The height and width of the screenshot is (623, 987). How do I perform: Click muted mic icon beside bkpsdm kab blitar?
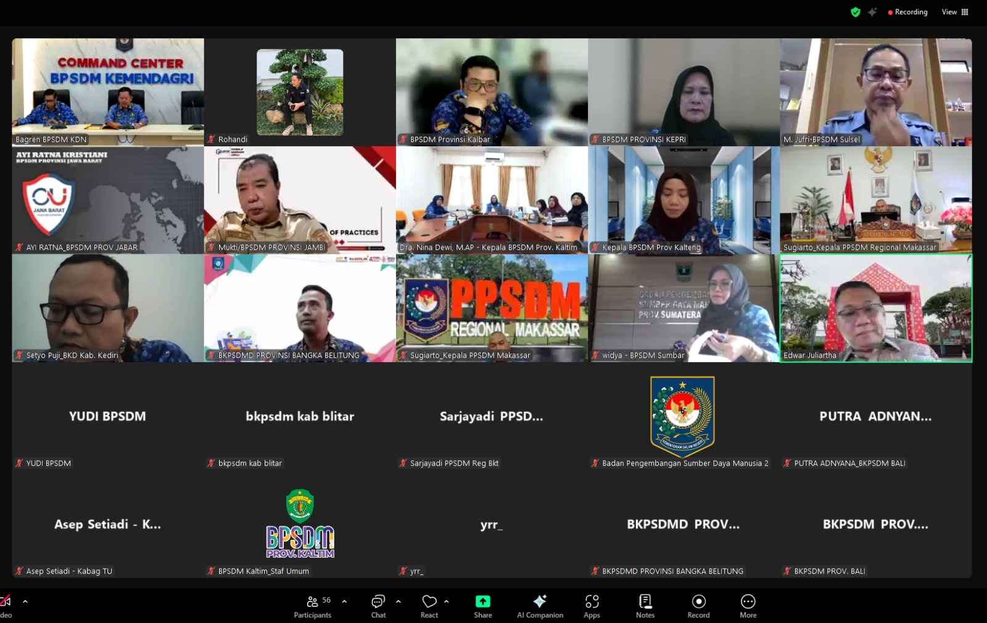point(212,463)
